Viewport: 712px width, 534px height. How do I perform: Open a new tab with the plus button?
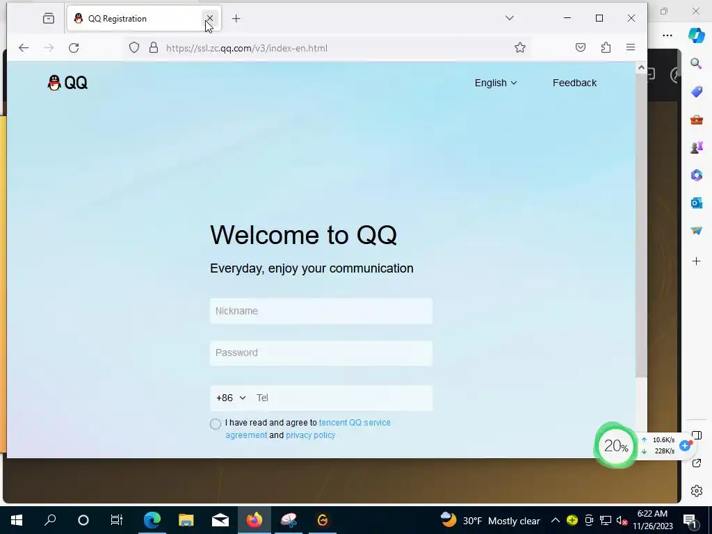(236, 19)
